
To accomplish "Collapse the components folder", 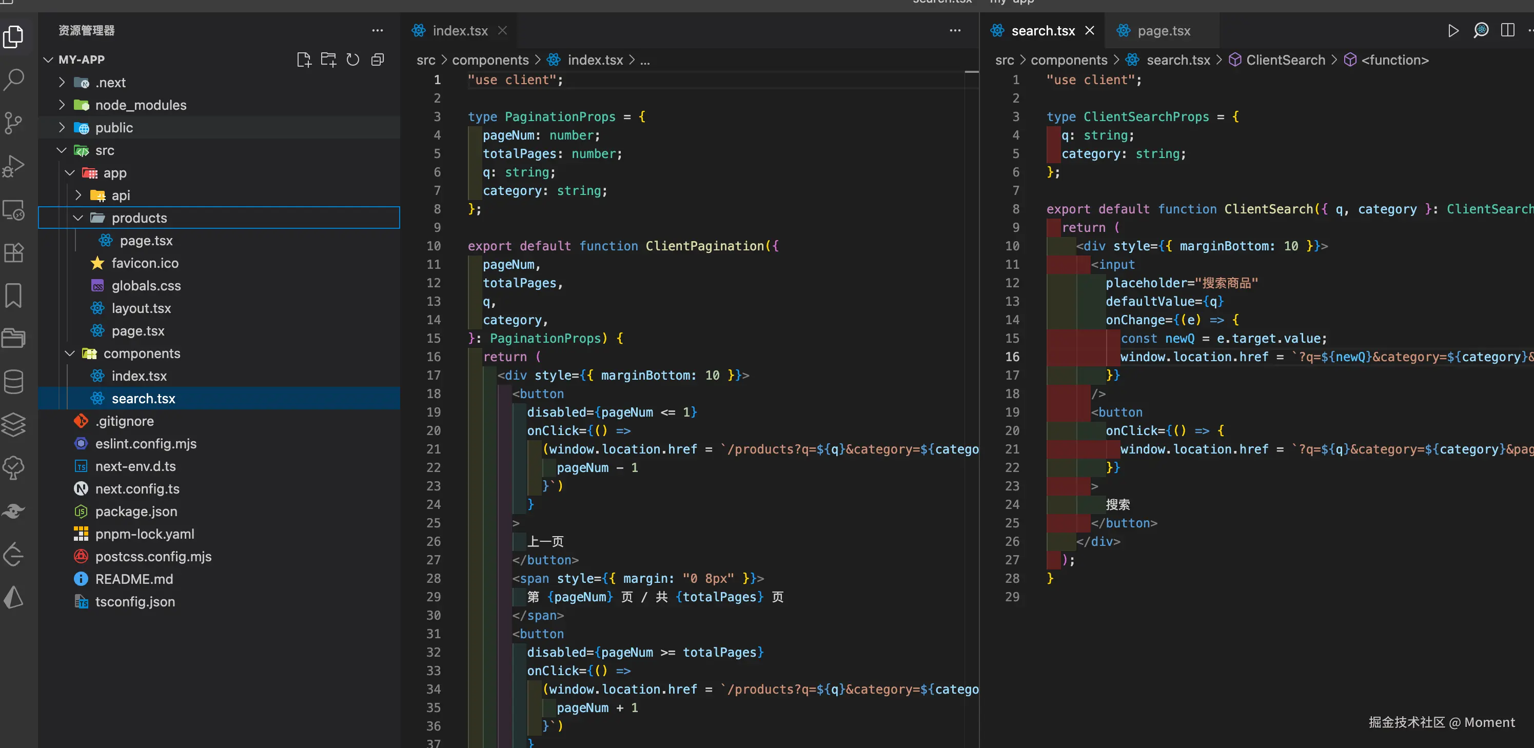I will (141, 353).
